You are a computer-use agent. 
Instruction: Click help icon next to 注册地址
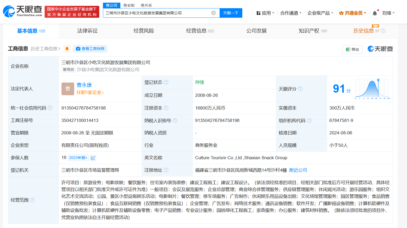click(x=166, y=170)
